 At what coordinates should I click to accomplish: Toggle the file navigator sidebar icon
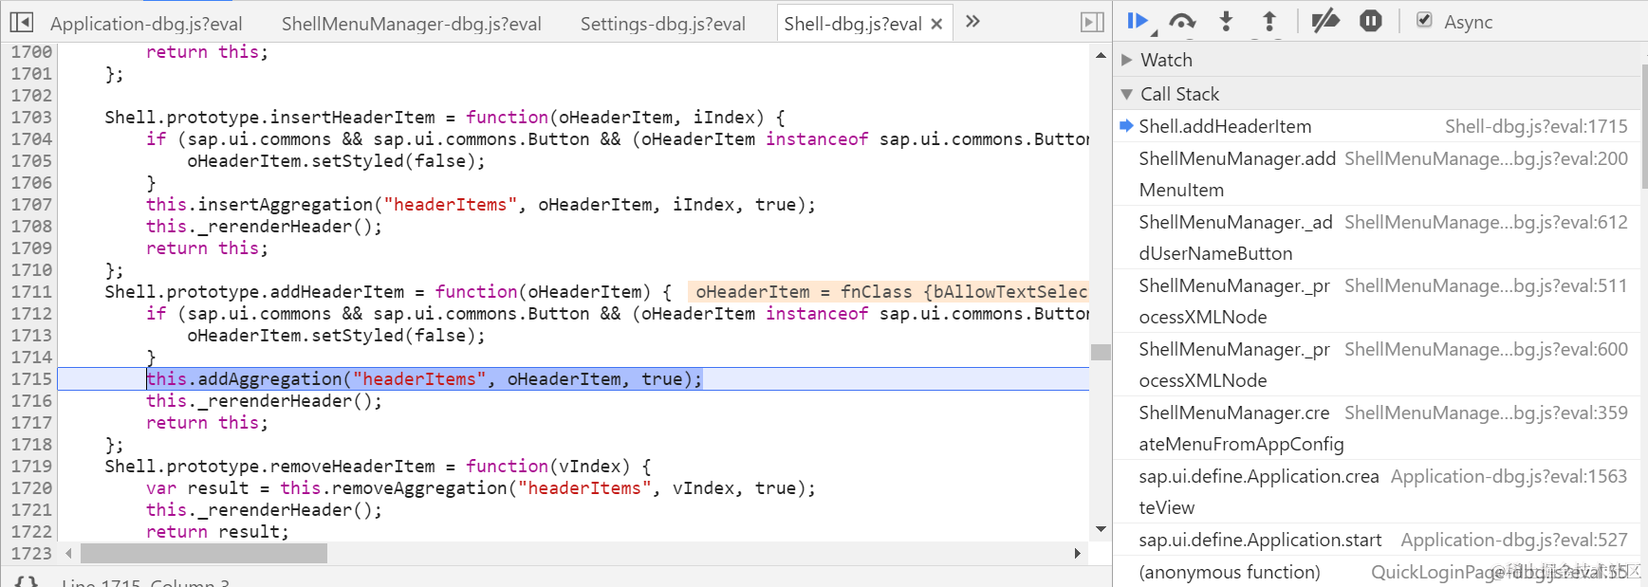pos(22,22)
